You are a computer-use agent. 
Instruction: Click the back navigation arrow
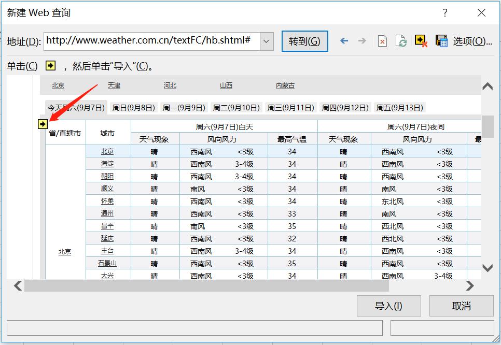(x=344, y=40)
